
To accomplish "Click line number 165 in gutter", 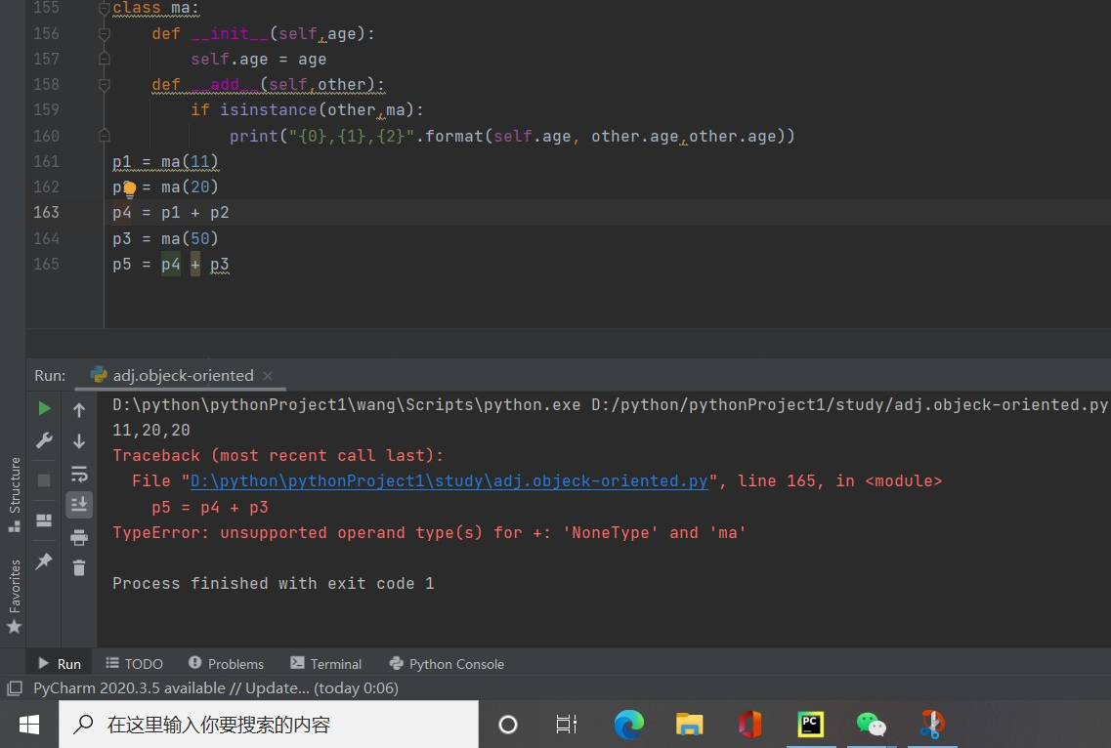I will click(x=46, y=264).
